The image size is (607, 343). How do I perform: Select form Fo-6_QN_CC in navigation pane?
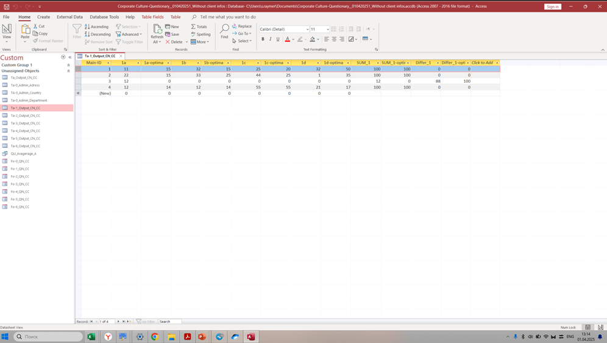pyautogui.click(x=20, y=207)
